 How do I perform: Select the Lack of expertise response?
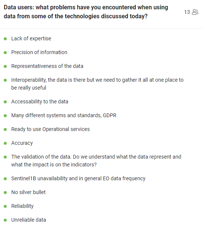coord(31,38)
